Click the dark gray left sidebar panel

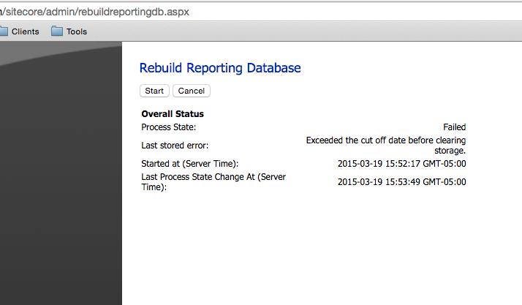(x=58, y=183)
